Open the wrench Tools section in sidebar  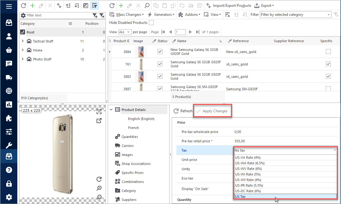click(9, 145)
